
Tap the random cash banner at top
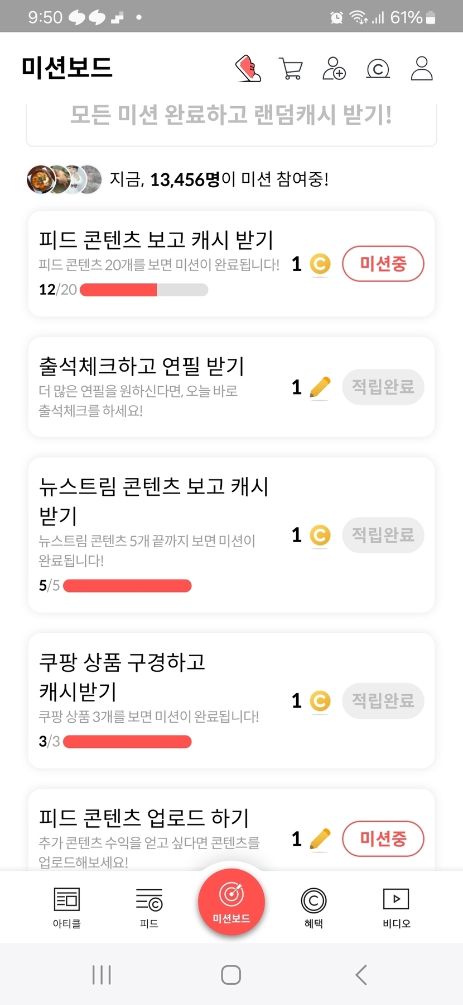coord(231,117)
